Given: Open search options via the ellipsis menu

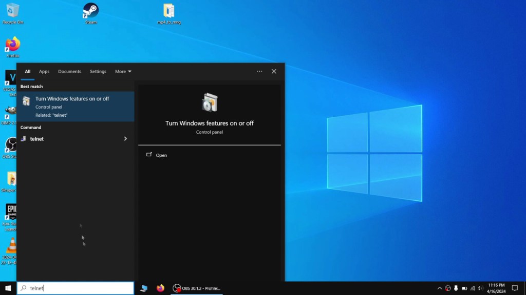Looking at the screenshot, I should (259, 71).
